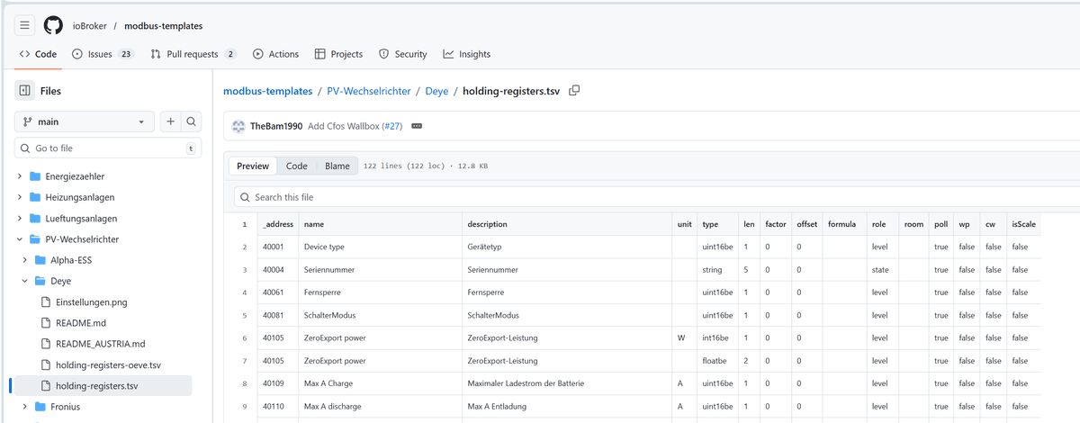Viewport: 1080px width, 423px height.
Task: Click the GitHub logo icon
Action: click(x=53, y=25)
